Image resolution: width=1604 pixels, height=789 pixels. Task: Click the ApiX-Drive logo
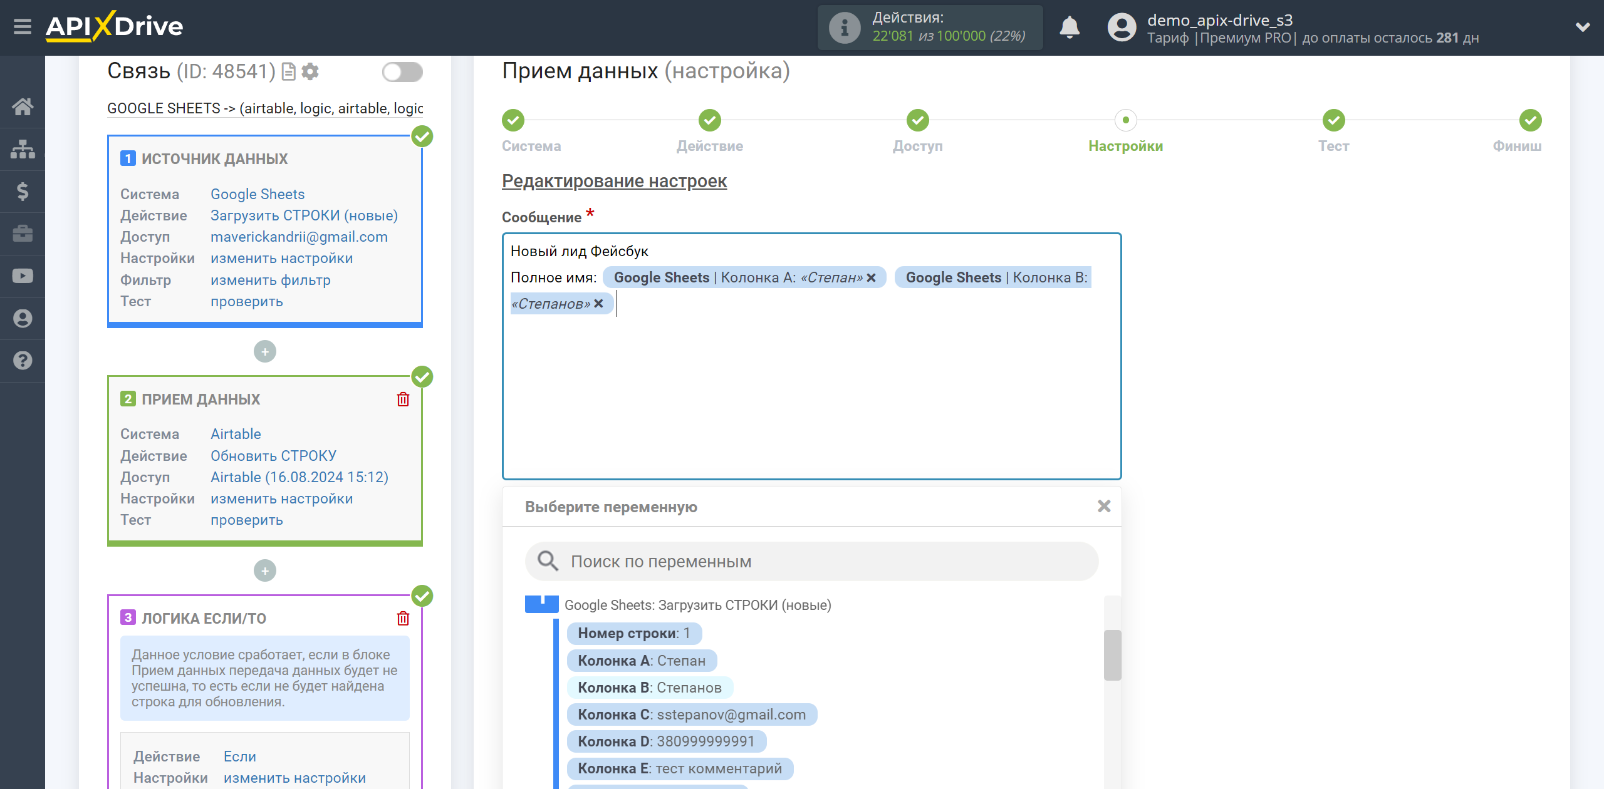point(114,26)
